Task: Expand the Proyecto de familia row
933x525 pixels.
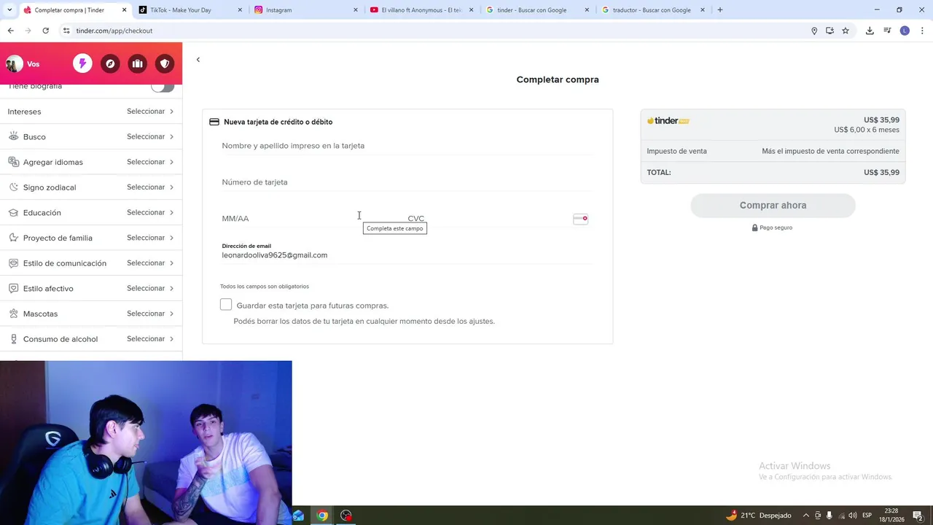Action: [x=91, y=238]
